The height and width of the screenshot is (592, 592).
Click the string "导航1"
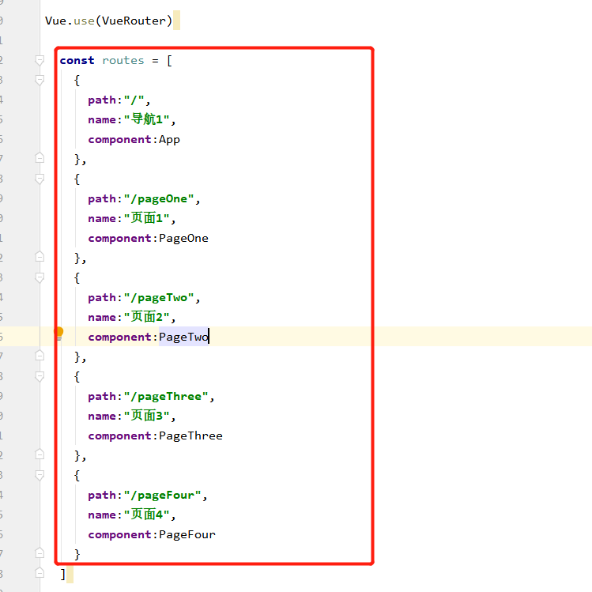click(x=146, y=119)
